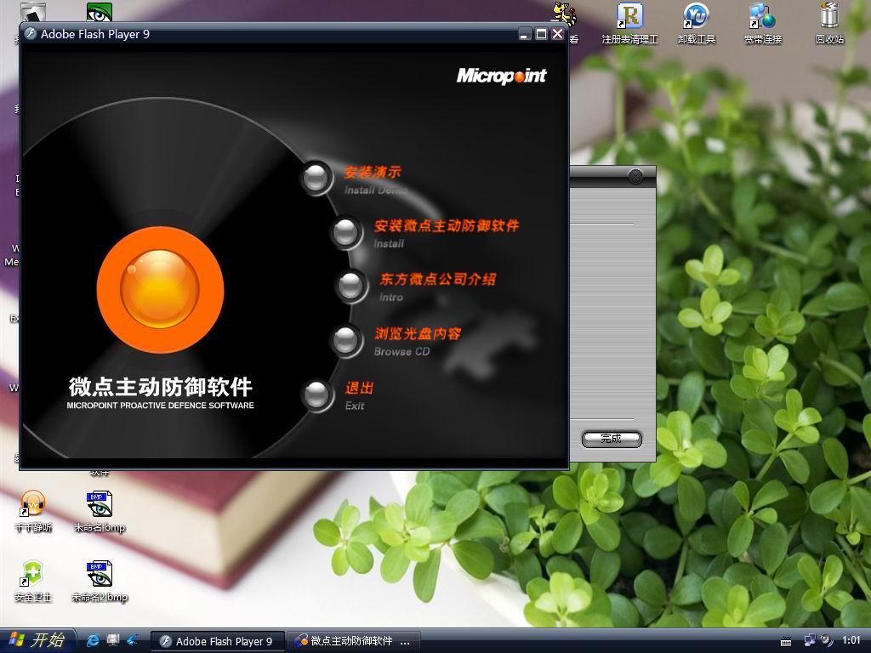This screenshot has height=653, width=871.
Task: Click the Micropoint logo
Action: 501,76
